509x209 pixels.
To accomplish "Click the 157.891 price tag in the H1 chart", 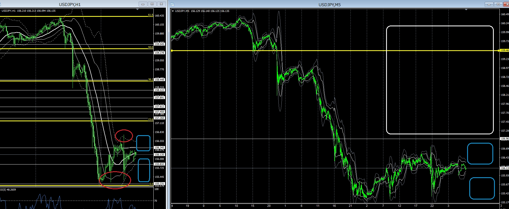I will pos(160,98).
